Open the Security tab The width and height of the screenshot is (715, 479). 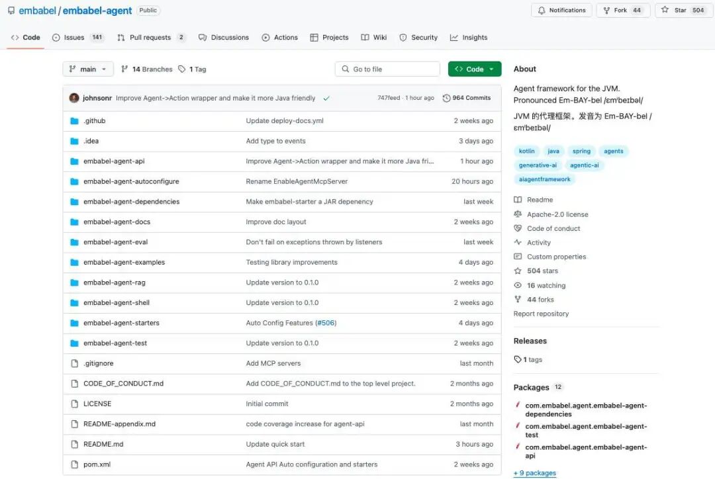pos(418,37)
